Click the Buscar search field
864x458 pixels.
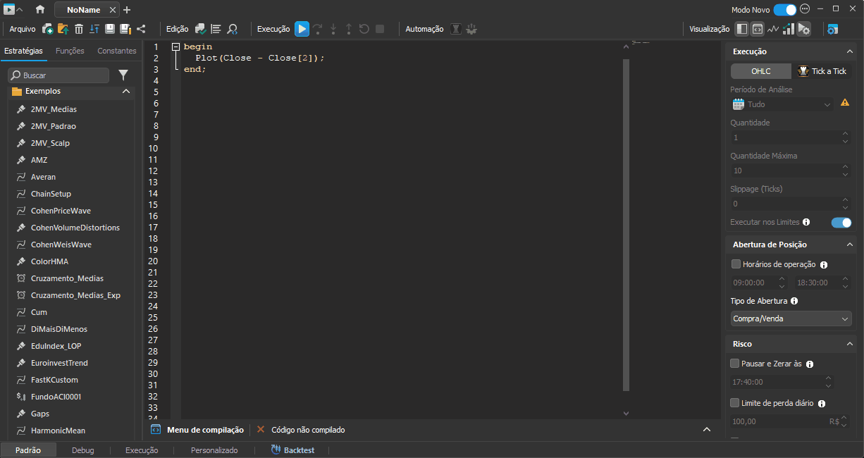pyautogui.click(x=58, y=75)
